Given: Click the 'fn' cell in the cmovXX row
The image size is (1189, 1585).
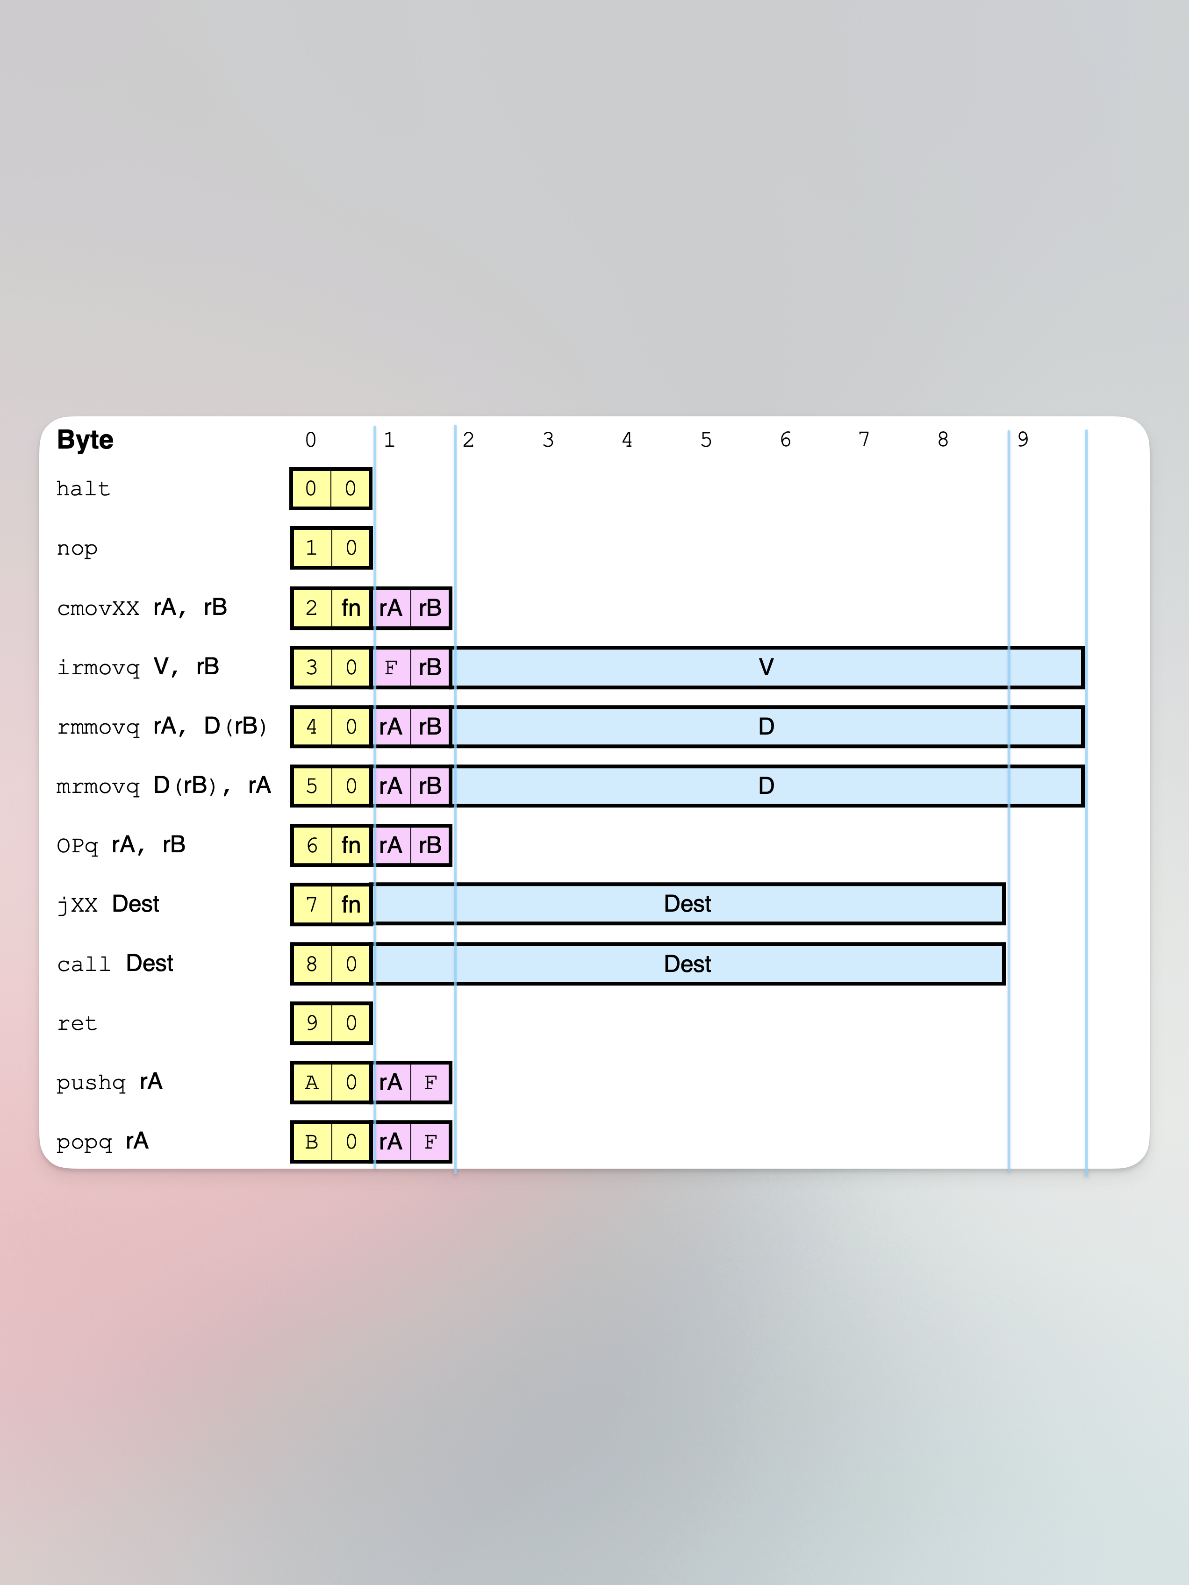Looking at the screenshot, I should pos(351,607).
